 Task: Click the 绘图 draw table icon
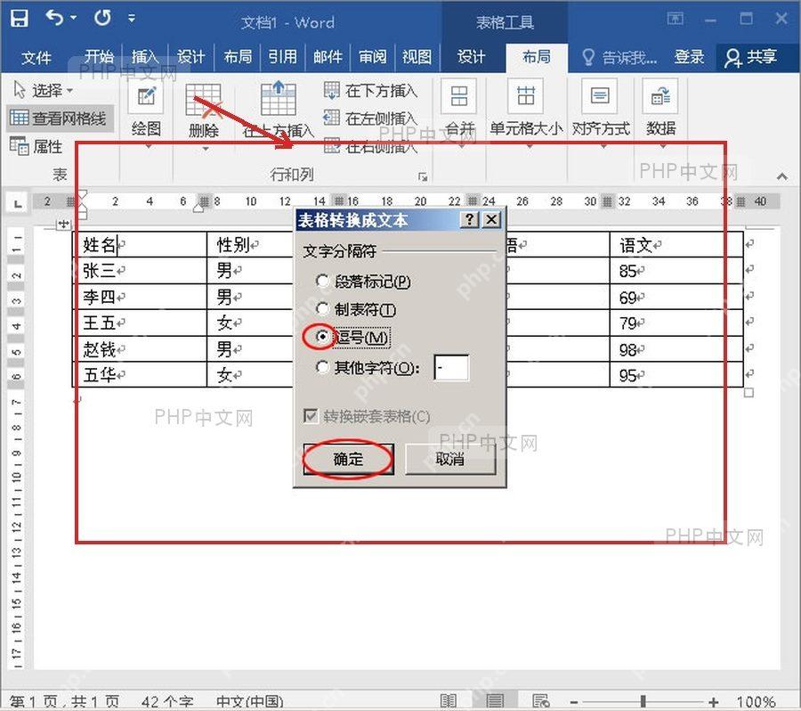click(x=146, y=95)
